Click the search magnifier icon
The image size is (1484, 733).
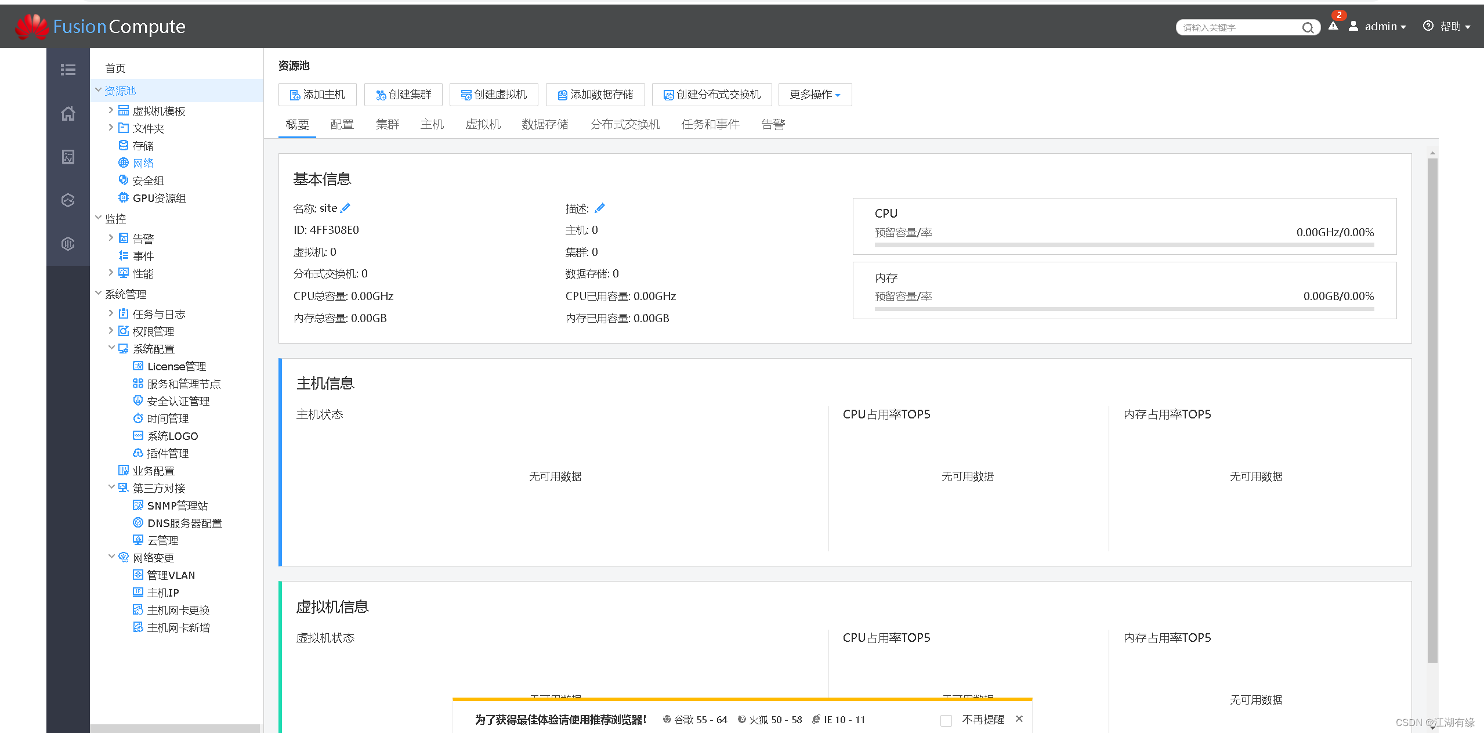pos(1308,27)
